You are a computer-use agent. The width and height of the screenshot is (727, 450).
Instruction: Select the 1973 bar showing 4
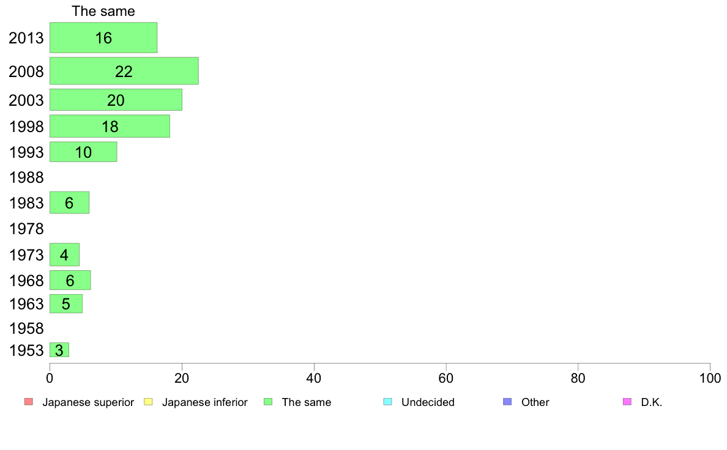click(x=64, y=254)
